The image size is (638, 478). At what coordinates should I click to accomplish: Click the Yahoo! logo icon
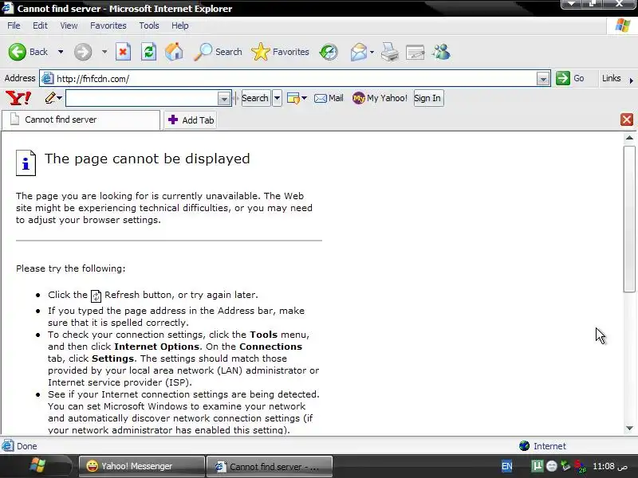pos(18,98)
